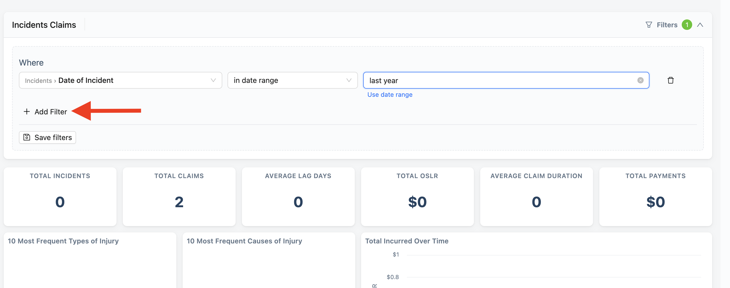Image resolution: width=730 pixels, height=288 pixels.
Task: Click the 'Where' label
Action: pyautogui.click(x=31, y=63)
